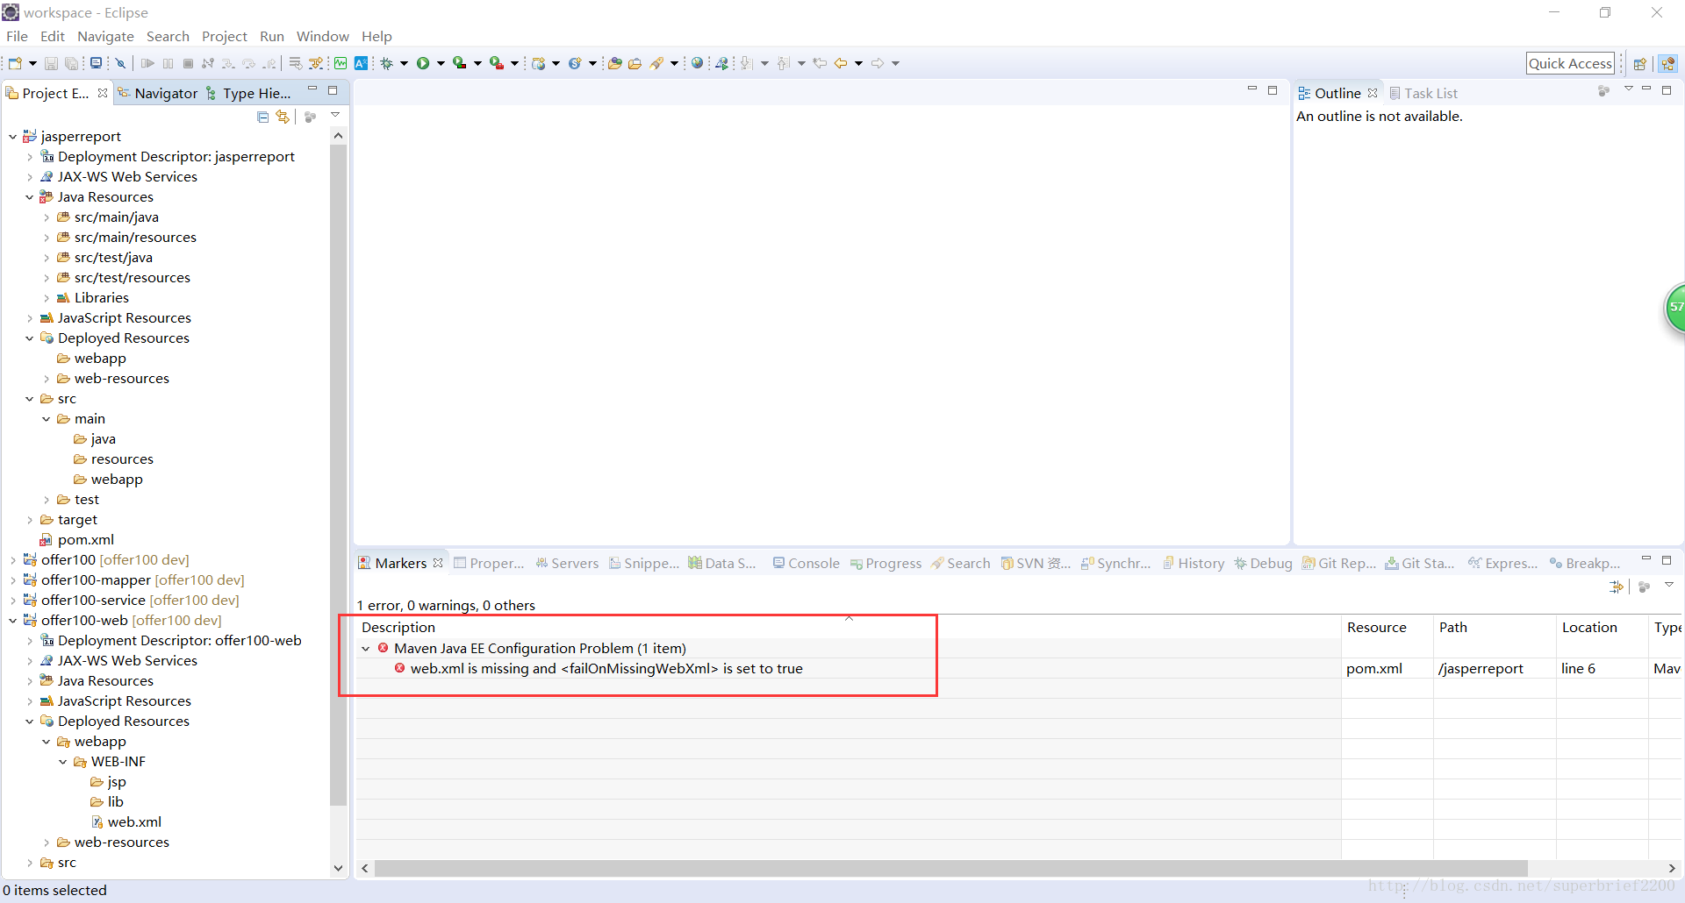Expand the offer100-service project
Viewport: 1685px width, 903px height.
[x=12, y=601]
